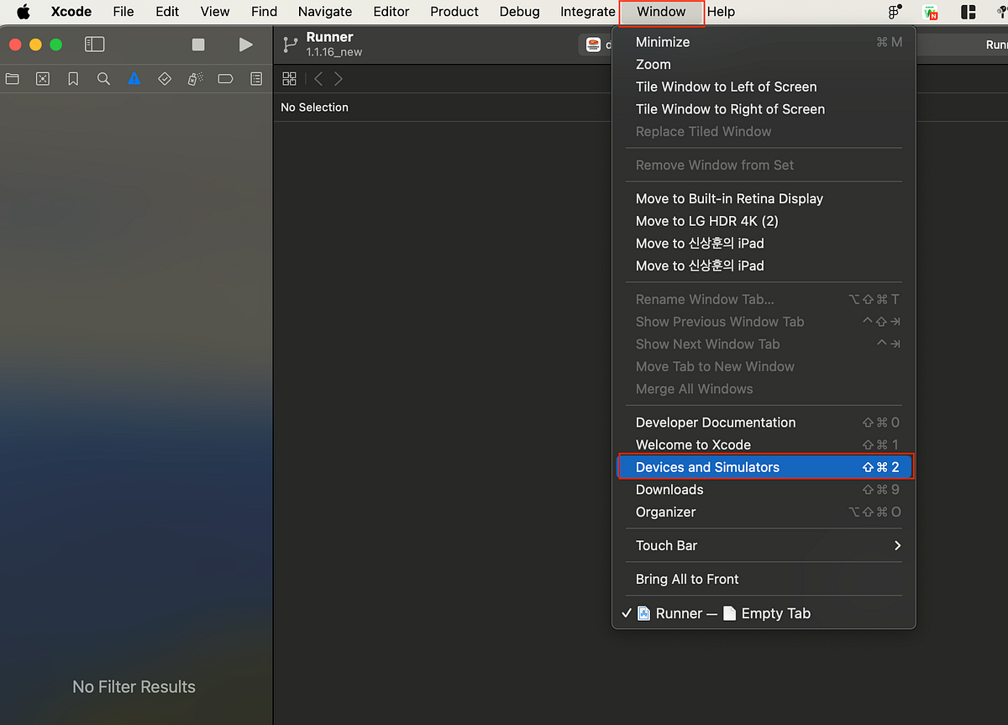1008x725 pixels.
Task: Open the Debug navigator gauge icon
Action: 194,78
